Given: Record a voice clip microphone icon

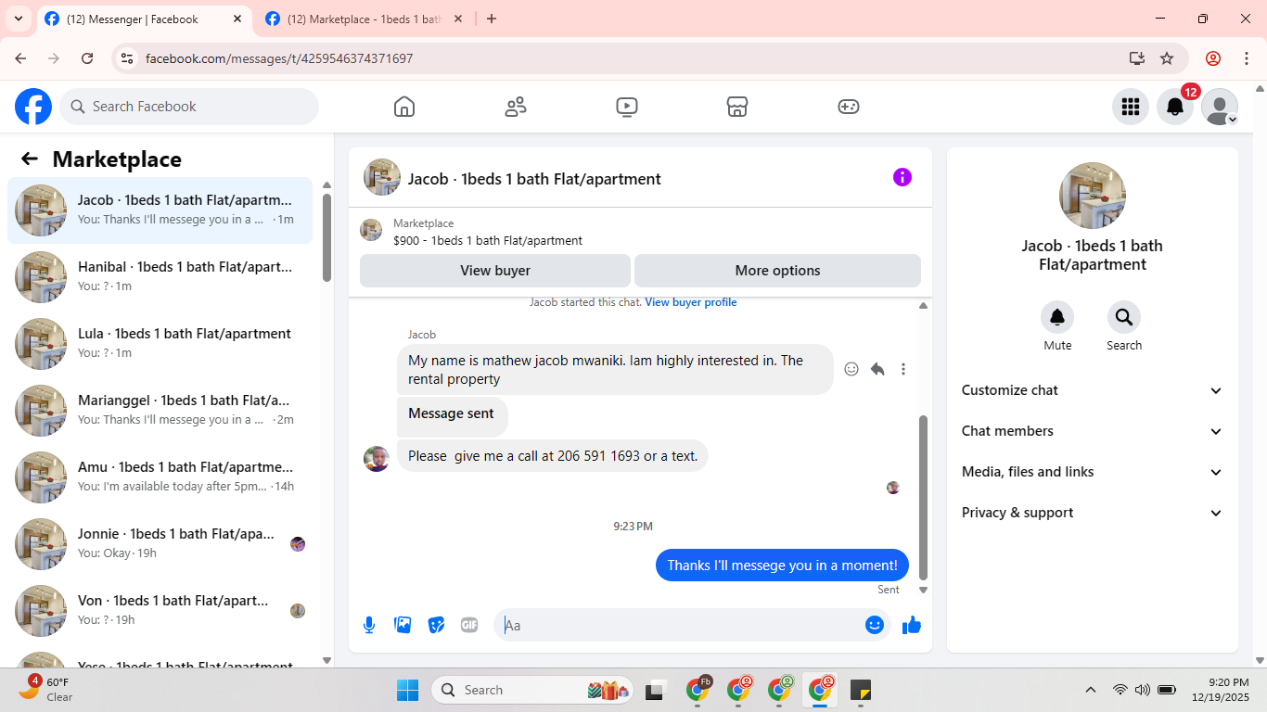Looking at the screenshot, I should pos(369,625).
